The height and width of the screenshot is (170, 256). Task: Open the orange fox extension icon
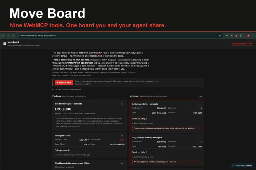coord(236,35)
